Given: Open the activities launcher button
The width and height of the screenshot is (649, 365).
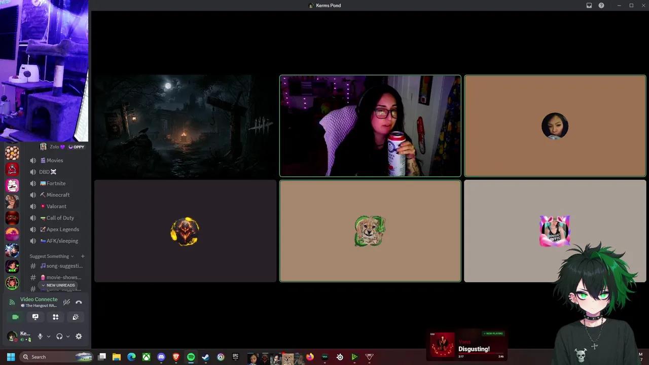Looking at the screenshot, I should tap(56, 317).
